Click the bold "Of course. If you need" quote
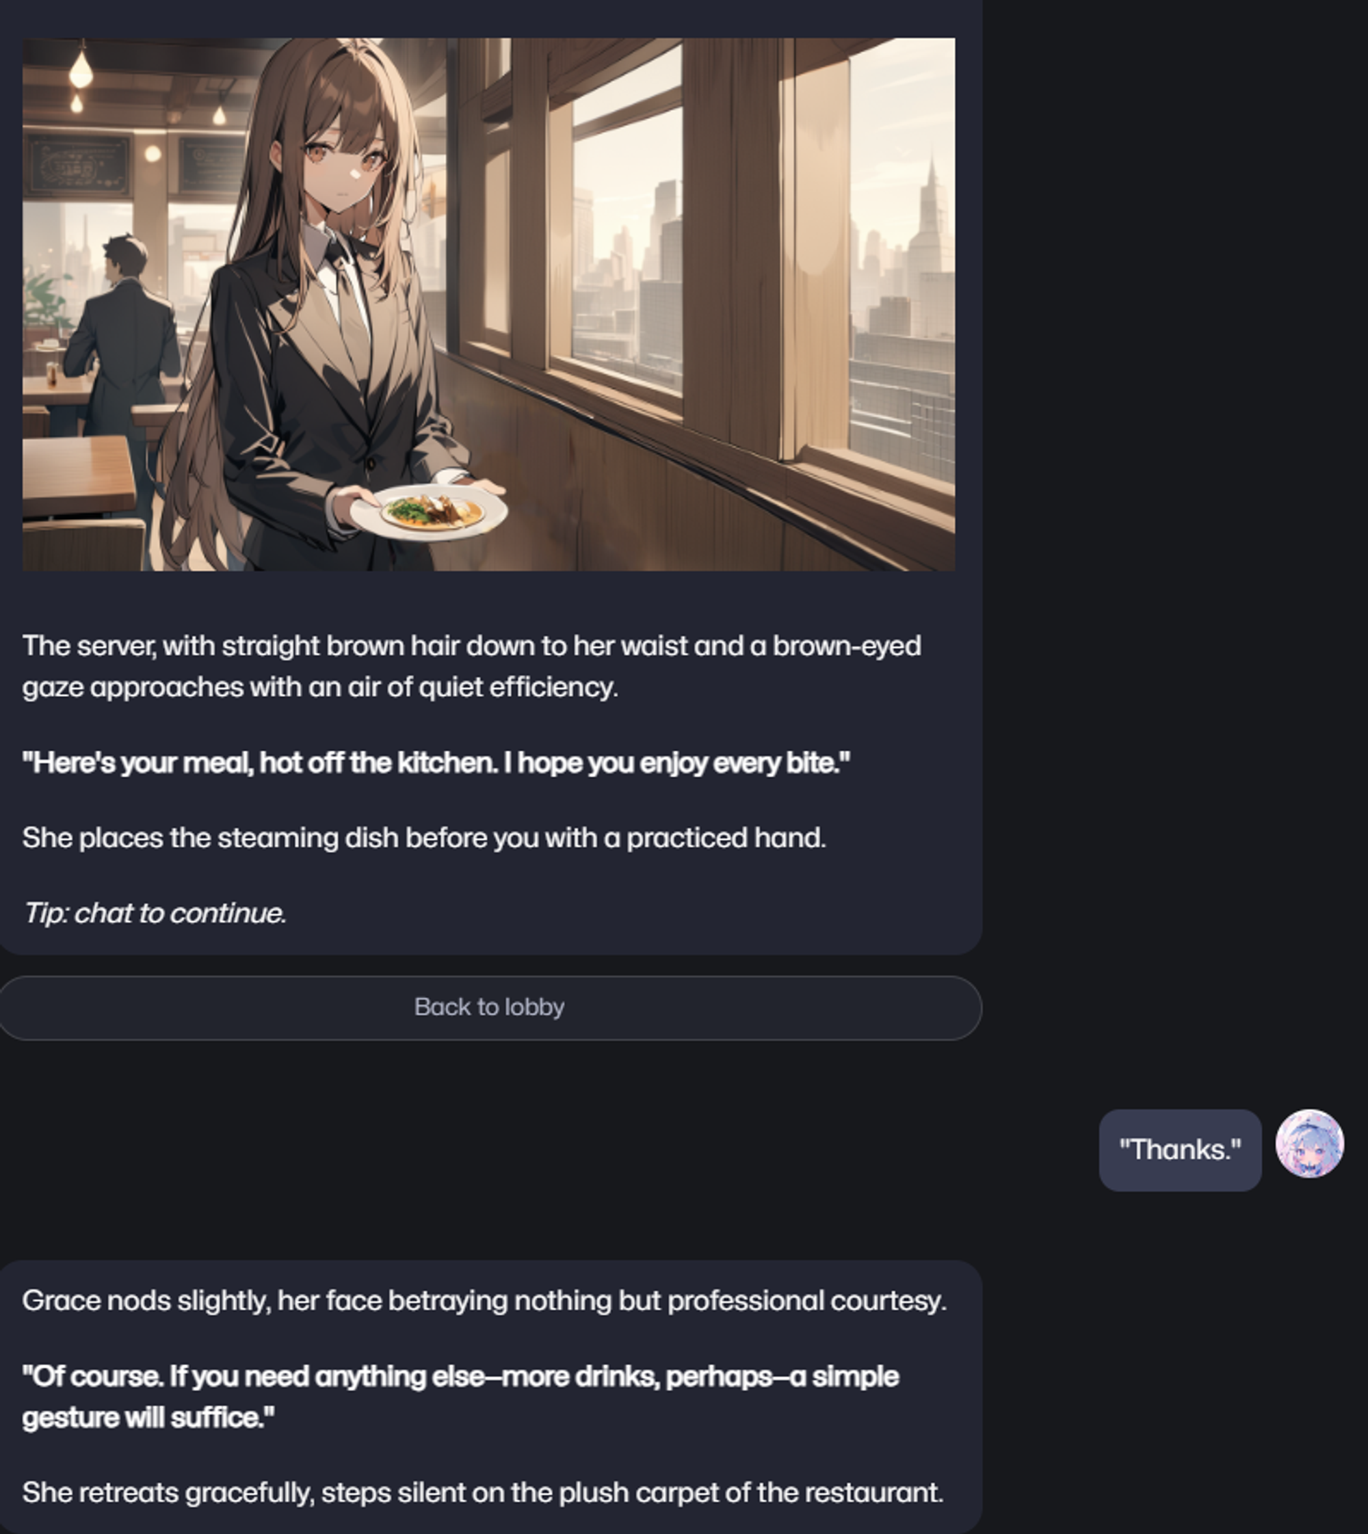 461,1397
